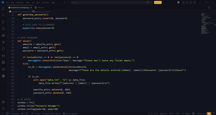Click line number 37 in the gutter
This screenshot has height=115, width=216.
[13, 41]
